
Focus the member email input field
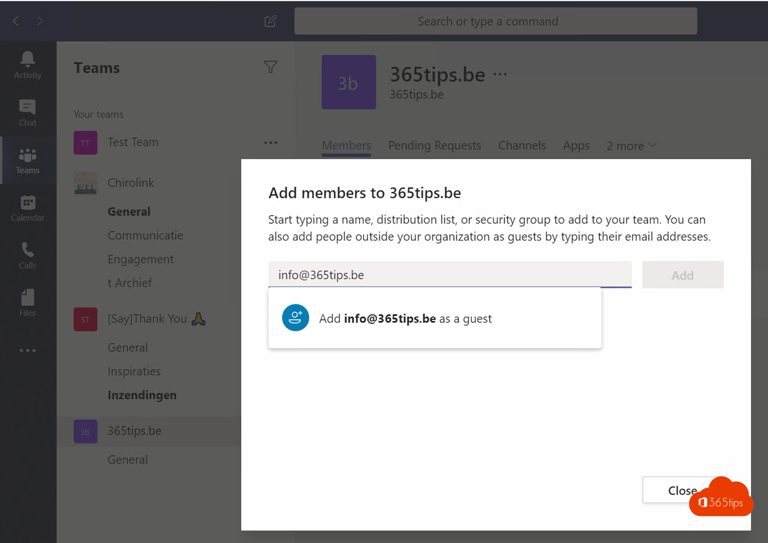(x=450, y=275)
